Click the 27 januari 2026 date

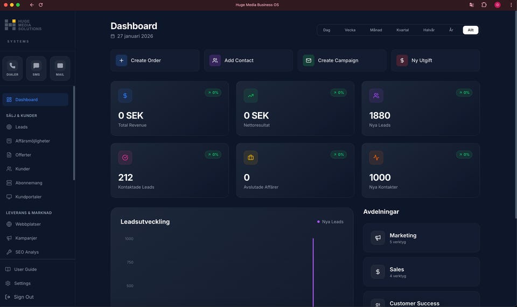pyautogui.click(x=135, y=36)
